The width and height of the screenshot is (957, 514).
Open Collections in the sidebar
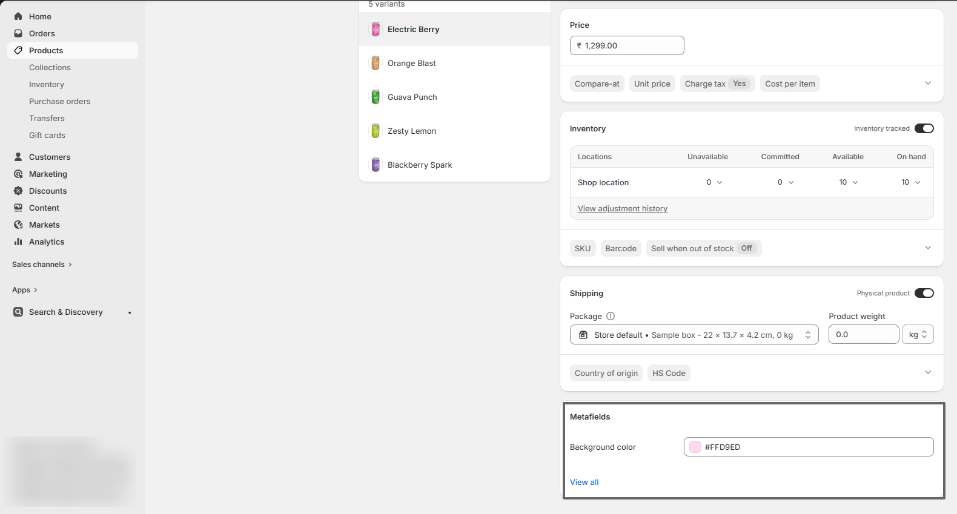pyautogui.click(x=50, y=67)
